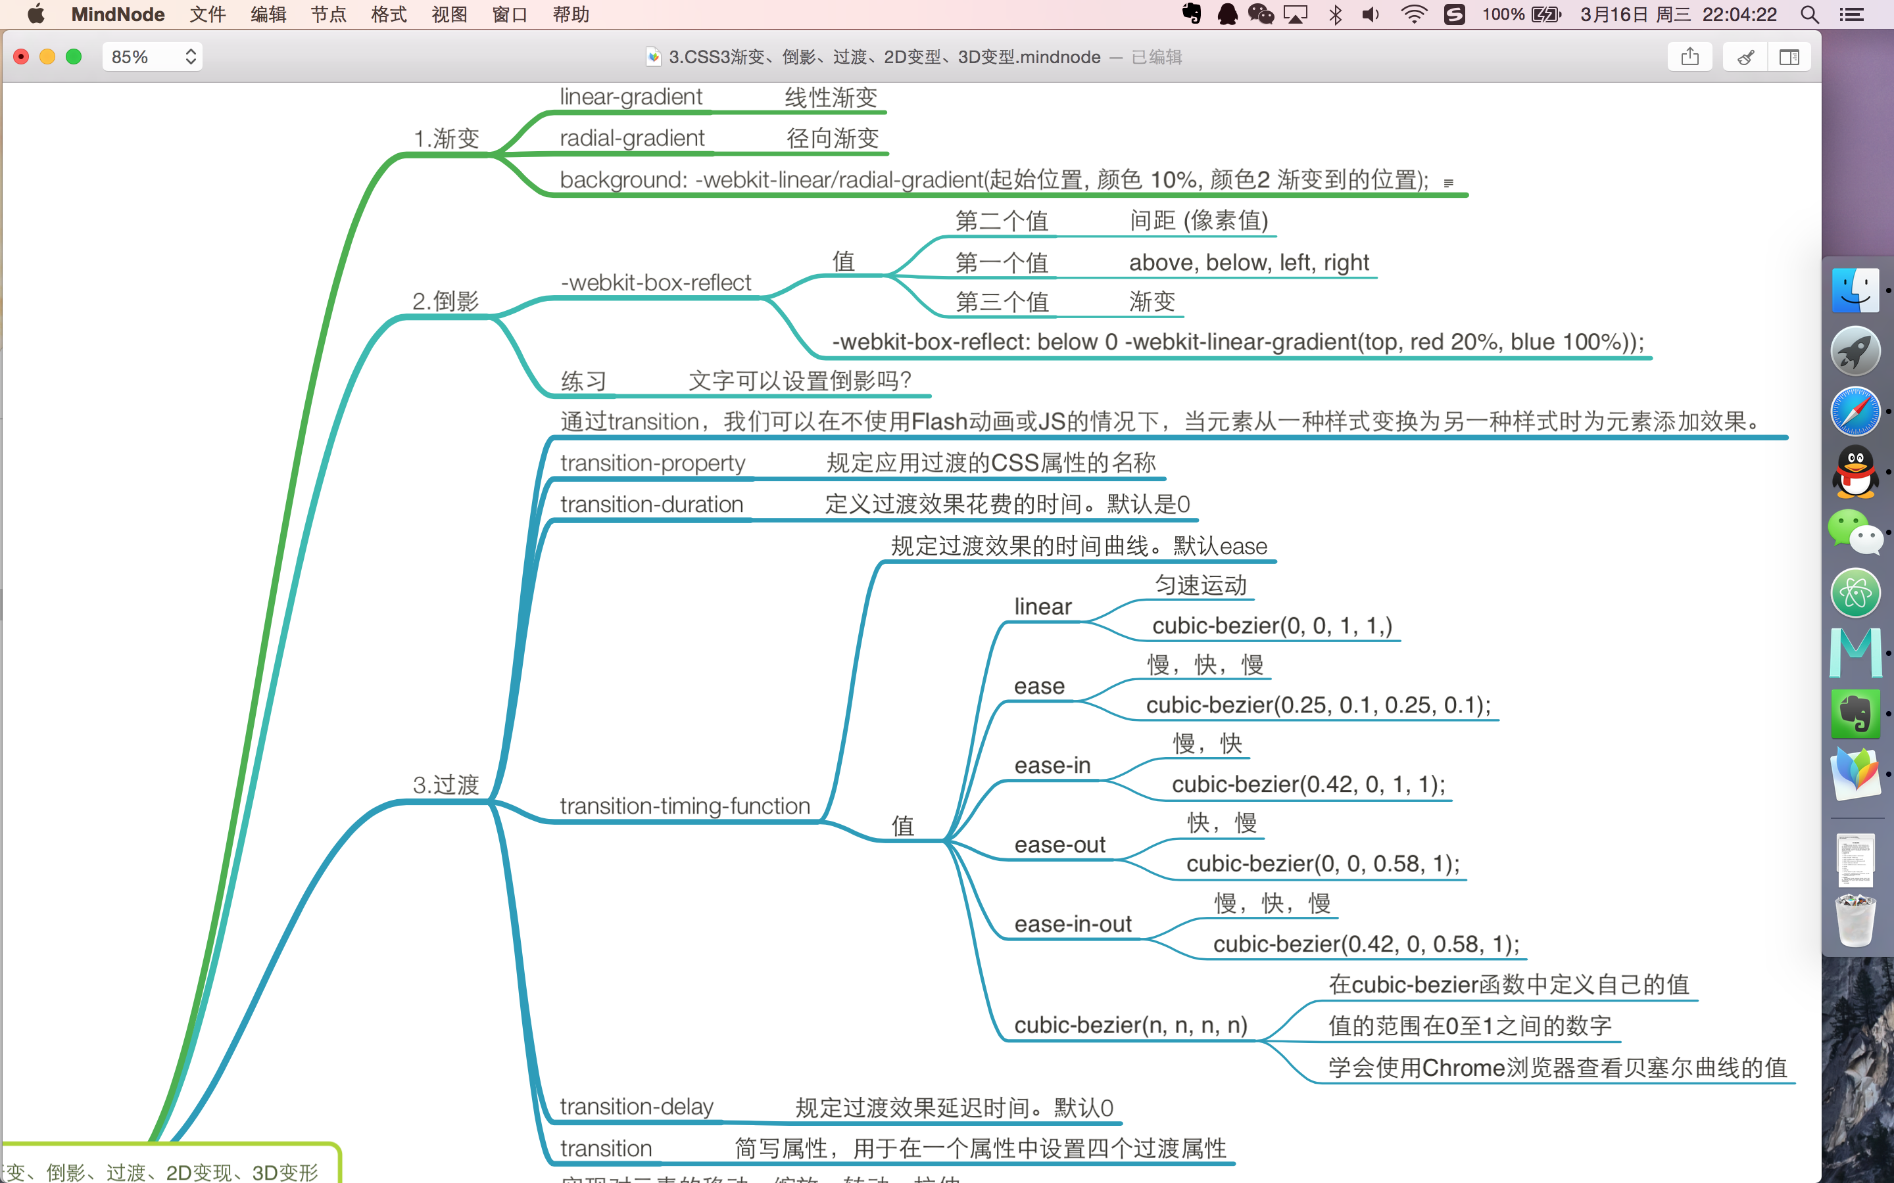This screenshot has height=1183, width=1894.
Task: Select the 2.倒影 node
Action: tap(445, 301)
